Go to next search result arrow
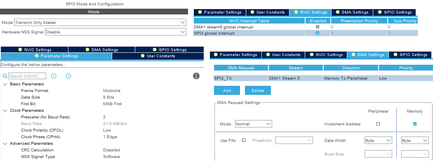This screenshot has height=165, width=433. click(68, 76)
